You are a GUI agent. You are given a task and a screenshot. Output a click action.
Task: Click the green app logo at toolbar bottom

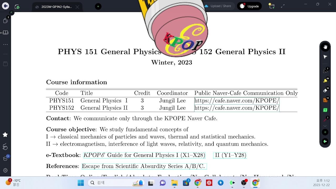325,141
